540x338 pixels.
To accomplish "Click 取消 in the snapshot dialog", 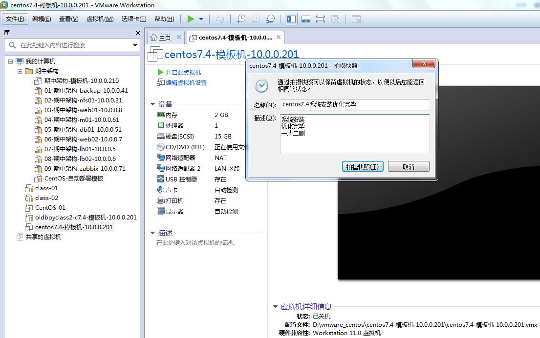I will tap(409, 167).
